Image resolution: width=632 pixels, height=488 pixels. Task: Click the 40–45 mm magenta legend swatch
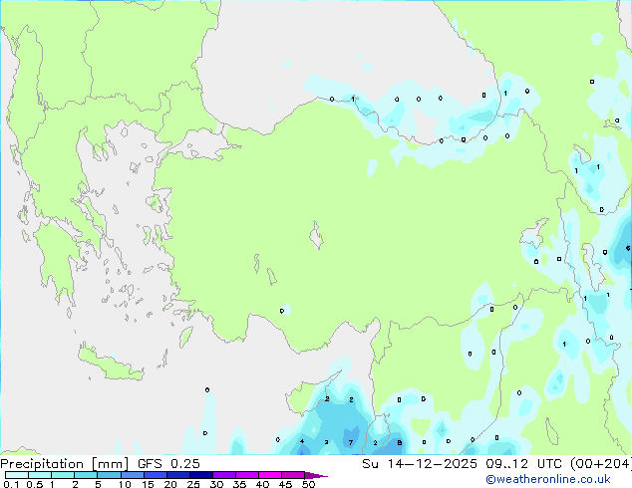click(270, 475)
